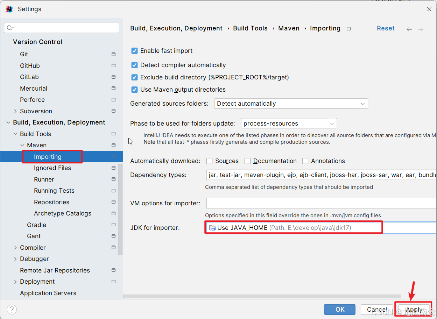This screenshot has height=319, width=437.
Task: Click the Apply button
Action: (414, 310)
